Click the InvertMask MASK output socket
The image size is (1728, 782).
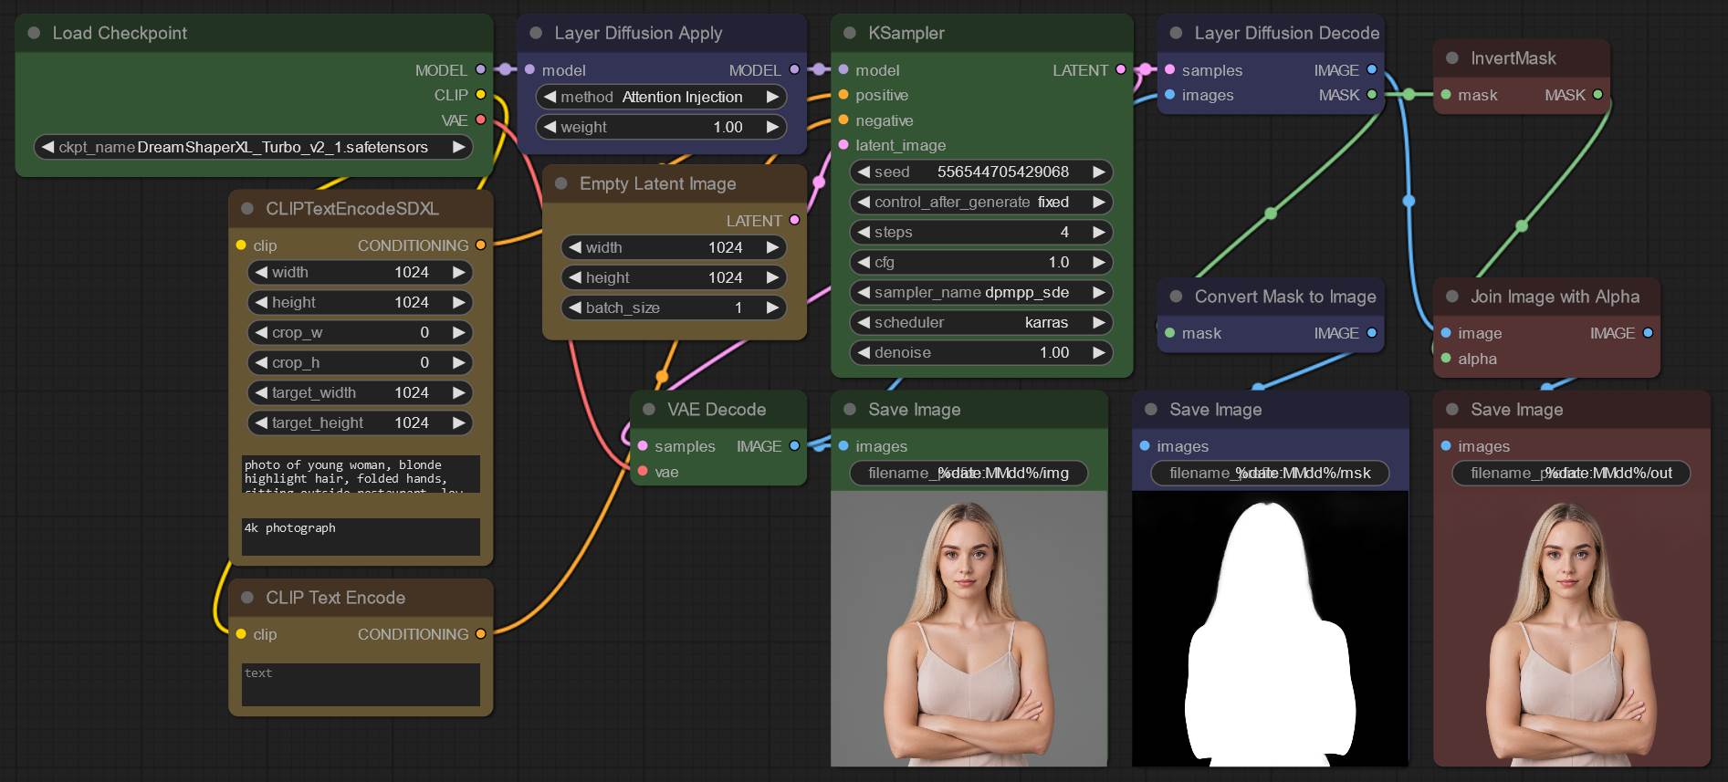1597,95
